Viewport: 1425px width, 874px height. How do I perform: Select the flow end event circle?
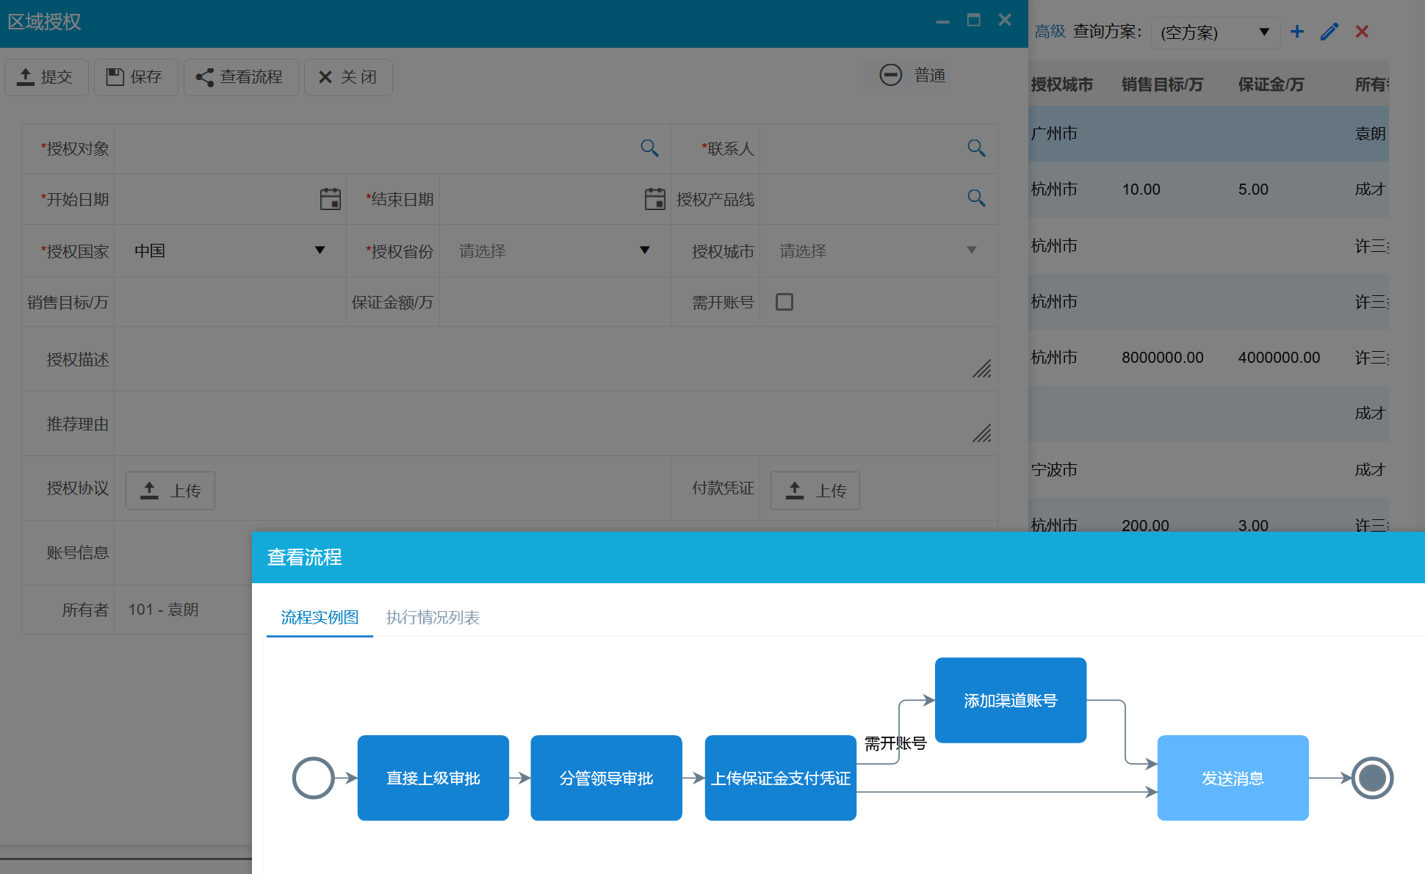click(x=1372, y=778)
